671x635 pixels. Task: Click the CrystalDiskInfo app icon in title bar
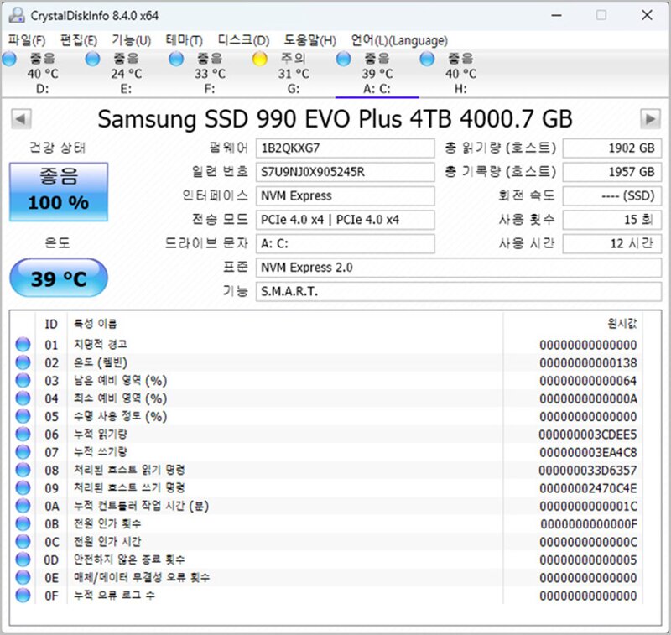pyautogui.click(x=17, y=15)
